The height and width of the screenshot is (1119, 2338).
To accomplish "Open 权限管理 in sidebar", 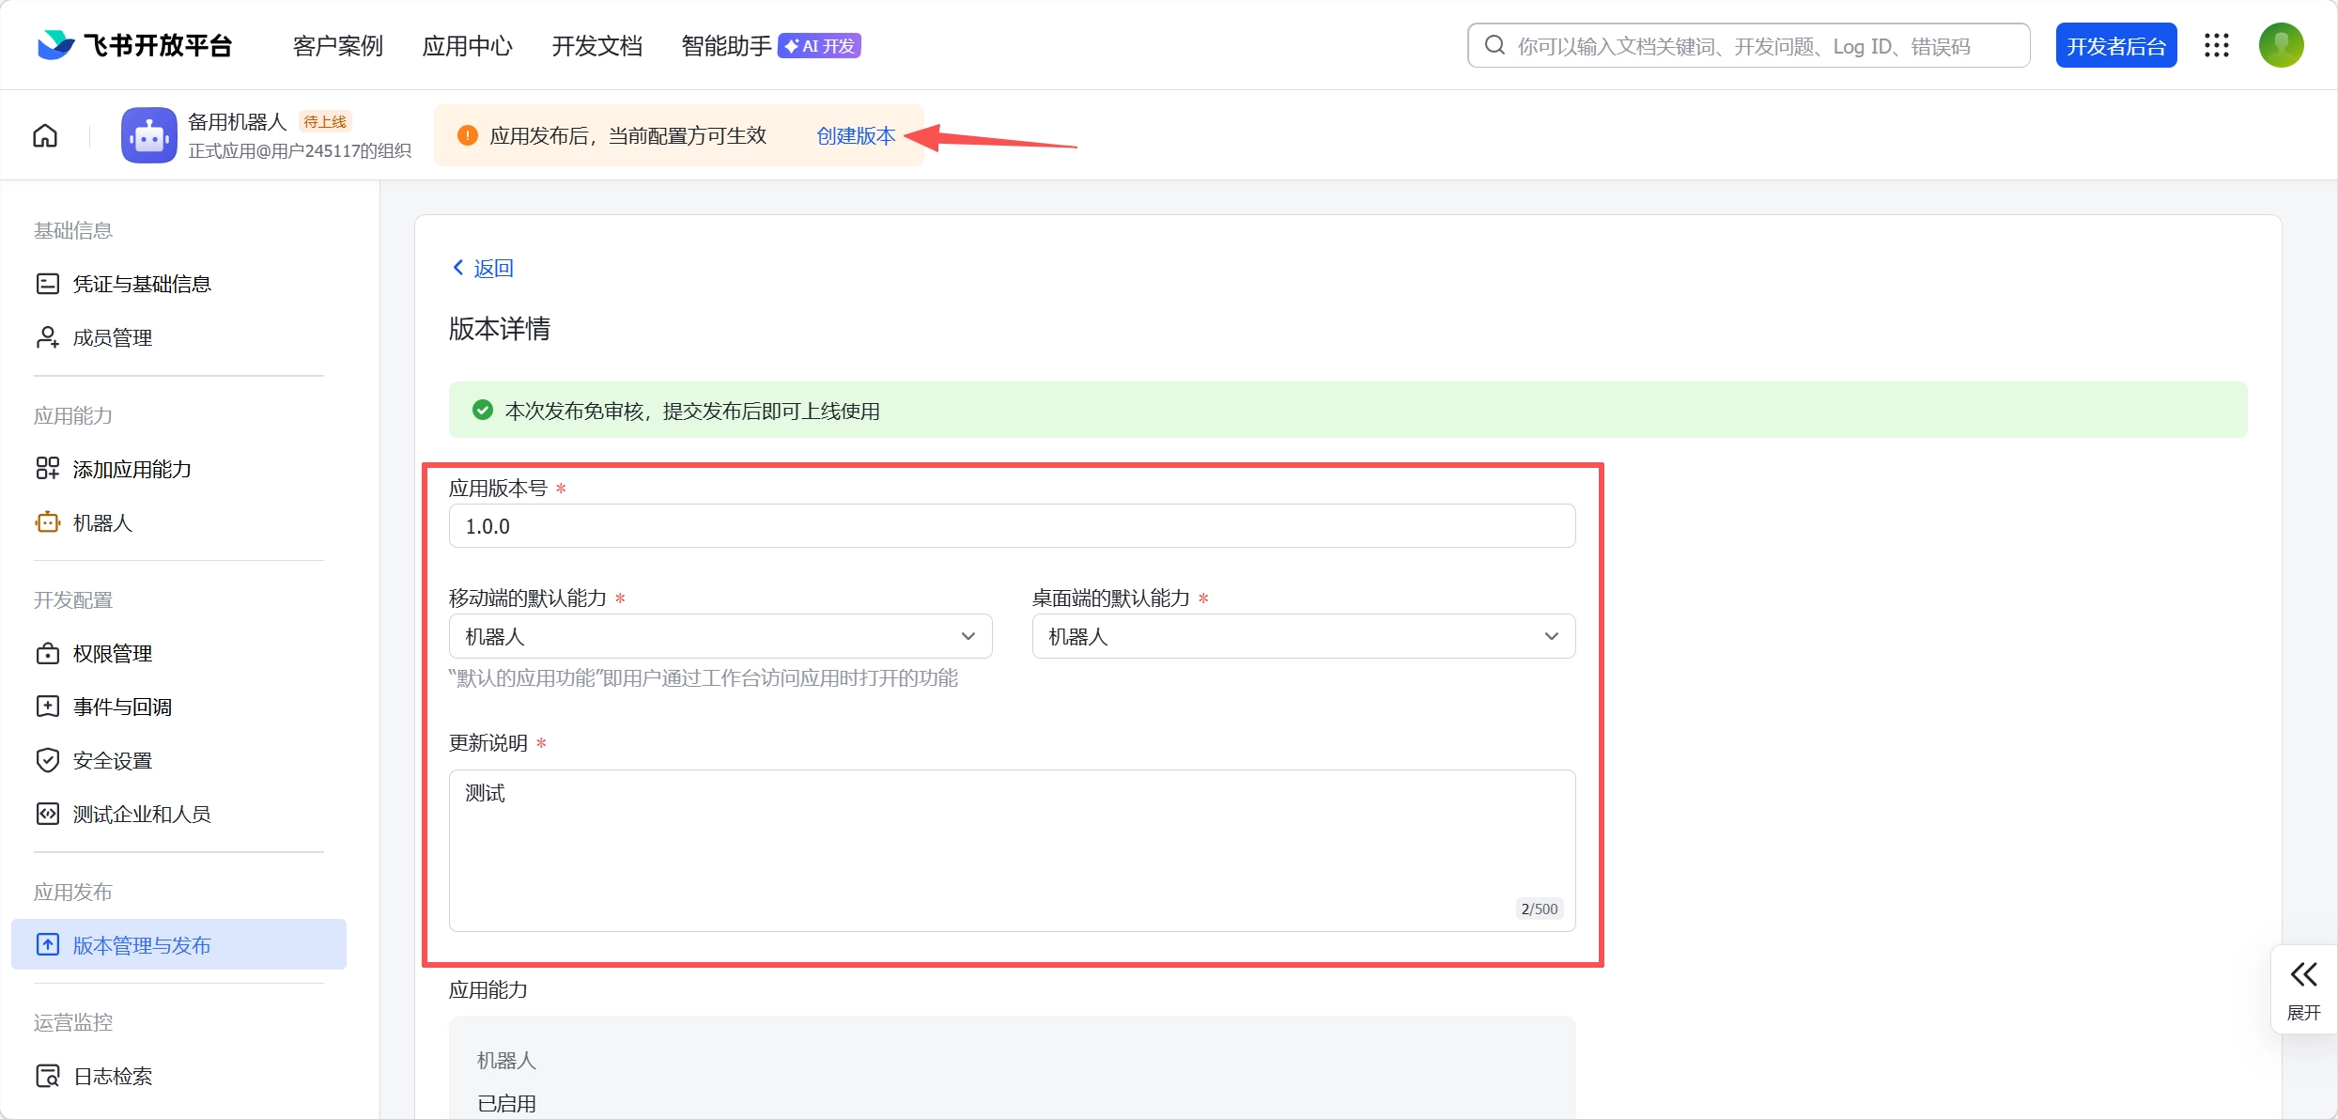I will 112,653.
